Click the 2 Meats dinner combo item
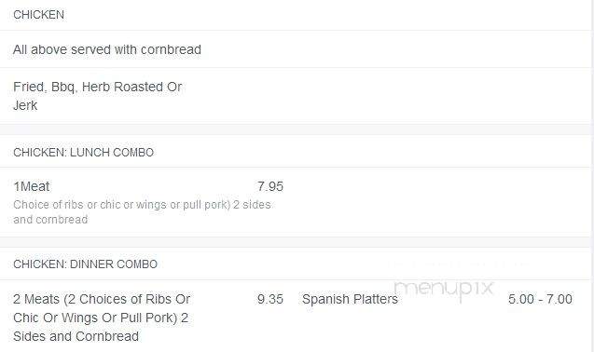Viewport: 594px width, 352px height. pyautogui.click(x=102, y=318)
